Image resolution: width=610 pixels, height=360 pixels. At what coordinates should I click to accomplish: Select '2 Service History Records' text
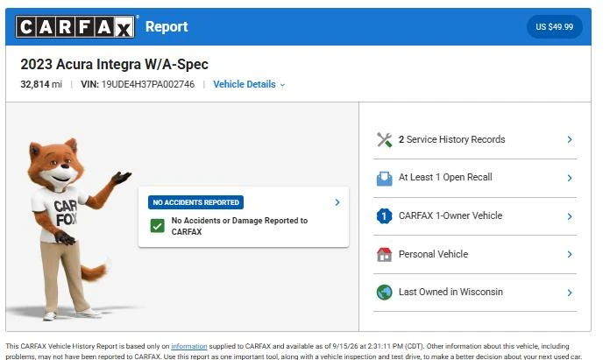click(x=451, y=139)
